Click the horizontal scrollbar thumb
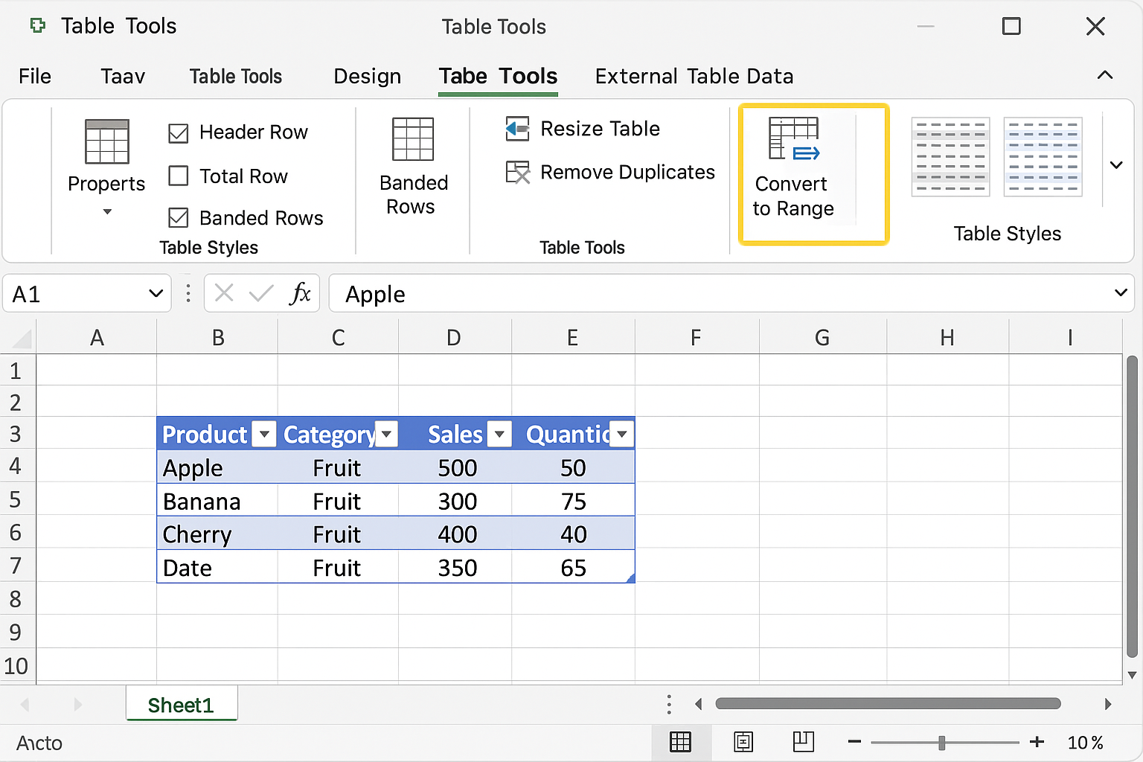Viewport: 1143px width, 762px height. tap(888, 704)
